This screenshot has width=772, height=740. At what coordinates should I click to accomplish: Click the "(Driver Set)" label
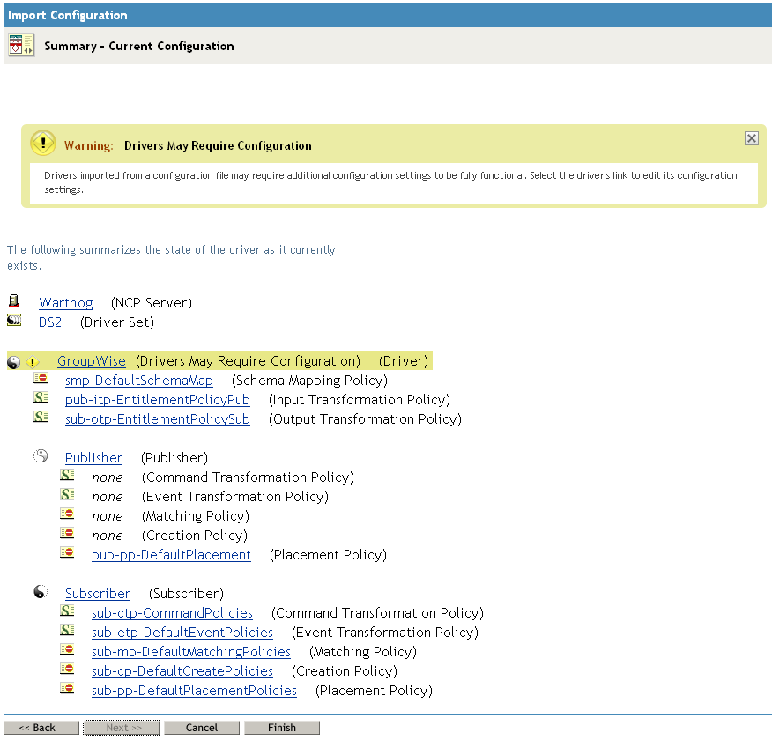coord(117,322)
